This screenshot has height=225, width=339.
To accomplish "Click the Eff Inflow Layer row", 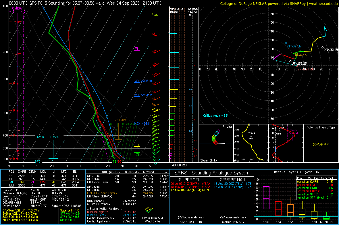I will [128, 182].
